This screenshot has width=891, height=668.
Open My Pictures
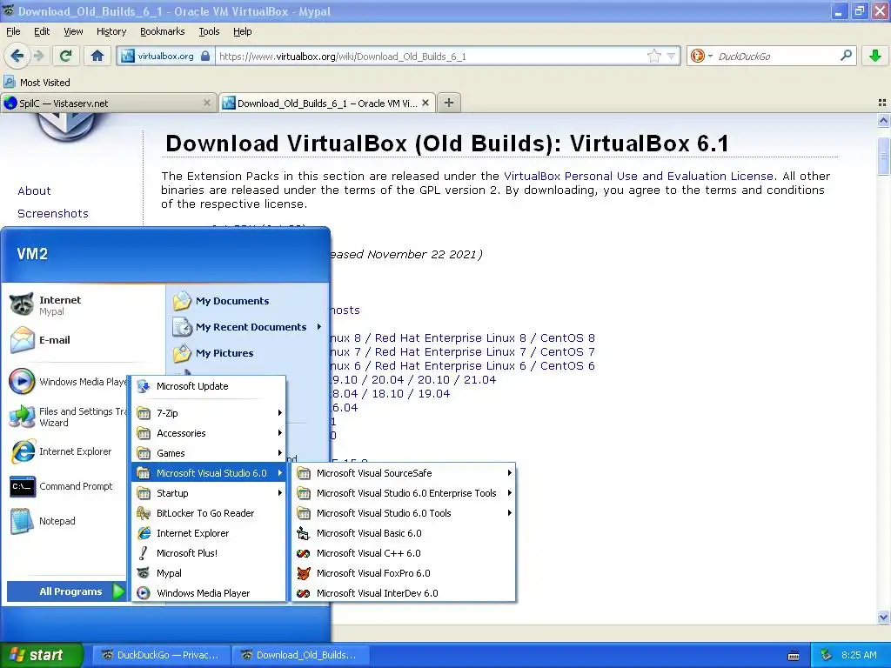(x=248, y=353)
